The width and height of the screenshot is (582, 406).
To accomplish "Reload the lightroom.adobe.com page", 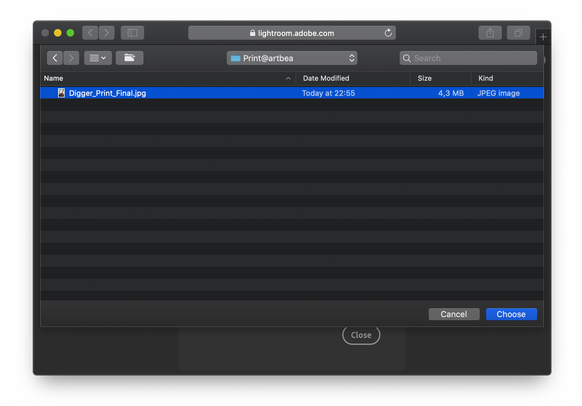I will click(x=388, y=33).
